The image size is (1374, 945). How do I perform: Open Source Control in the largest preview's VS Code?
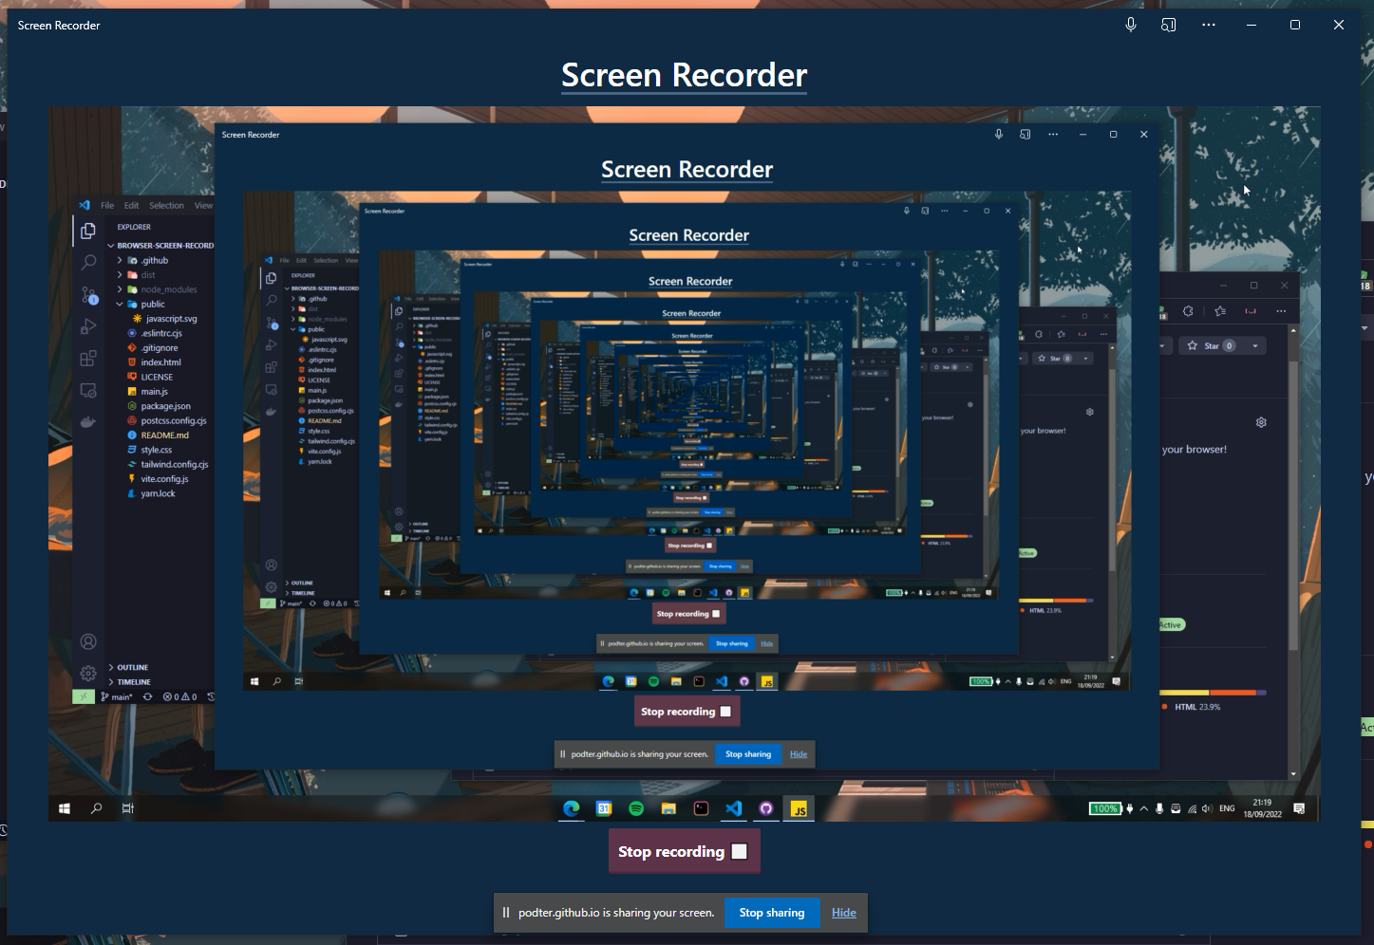click(88, 295)
